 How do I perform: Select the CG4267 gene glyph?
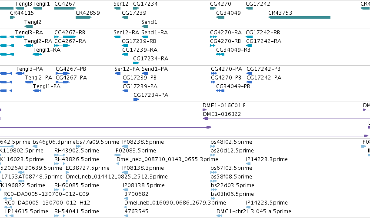[65, 8]
